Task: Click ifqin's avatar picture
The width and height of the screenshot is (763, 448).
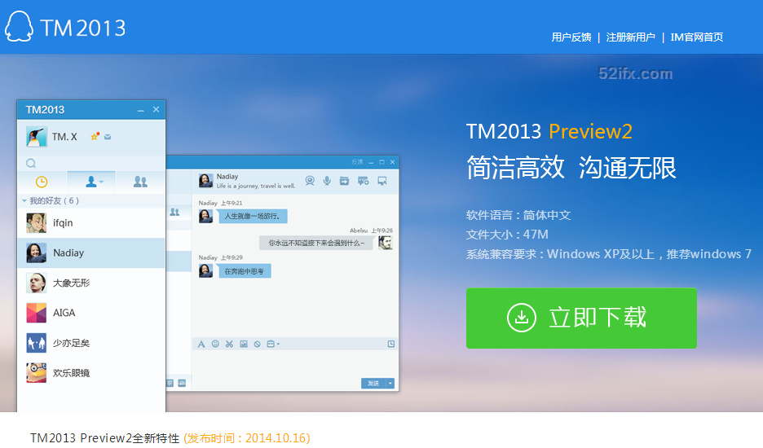Action: coord(37,223)
